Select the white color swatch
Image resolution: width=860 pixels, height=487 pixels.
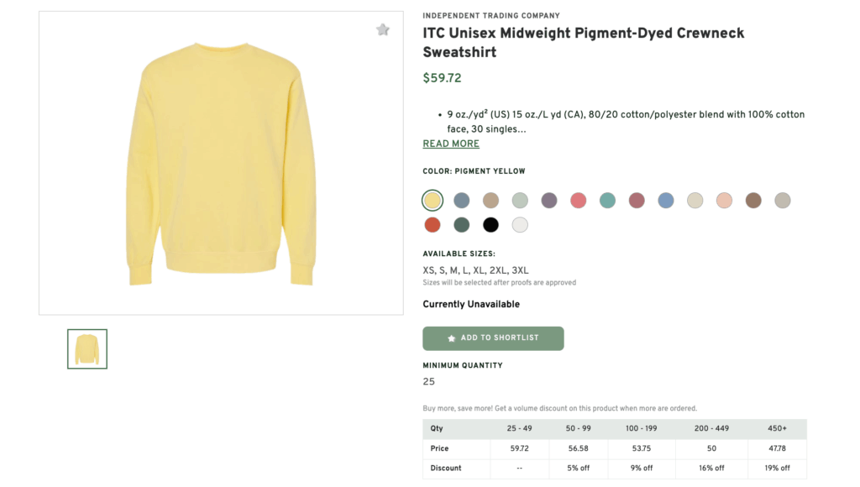coord(520,225)
